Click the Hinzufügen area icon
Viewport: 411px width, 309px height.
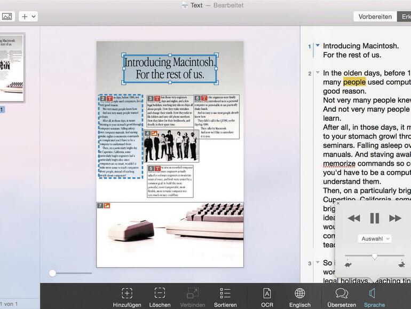click(127, 293)
